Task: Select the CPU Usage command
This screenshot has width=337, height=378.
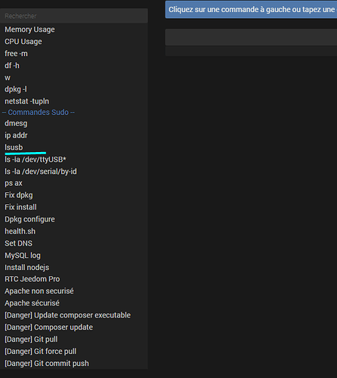Action: point(23,42)
